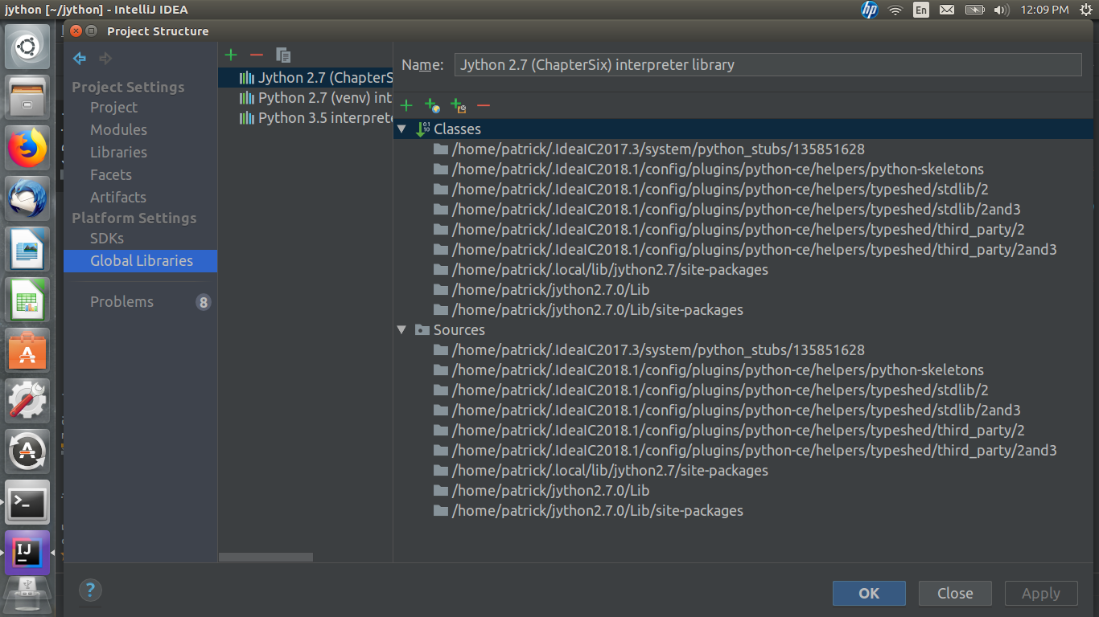Open help using the question mark icon

pyautogui.click(x=90, y=590)
